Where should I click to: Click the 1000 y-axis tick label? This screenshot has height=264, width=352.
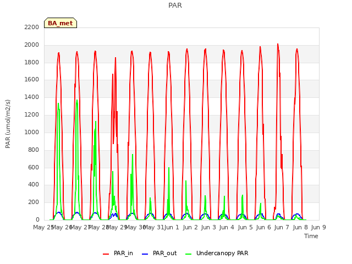click(32, 132)
